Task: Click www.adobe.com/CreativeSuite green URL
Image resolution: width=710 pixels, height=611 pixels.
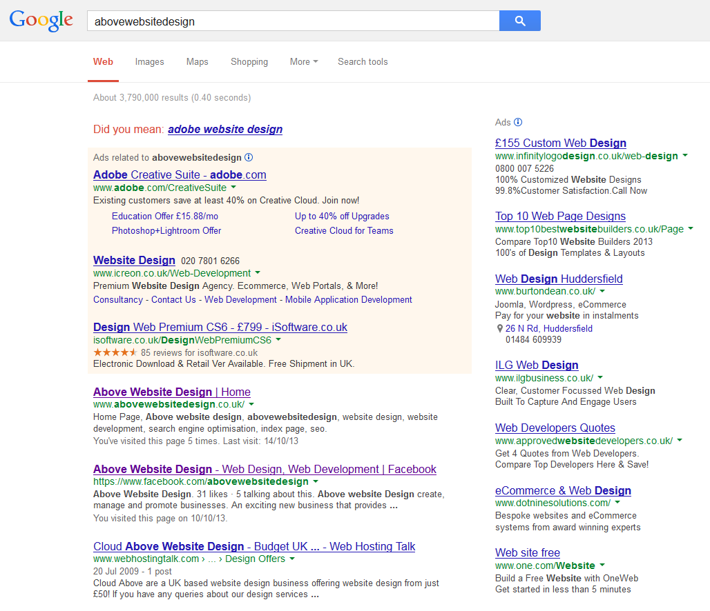Action: (160, 188)
